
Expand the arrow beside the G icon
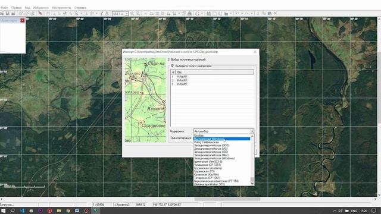click(202, 14)
